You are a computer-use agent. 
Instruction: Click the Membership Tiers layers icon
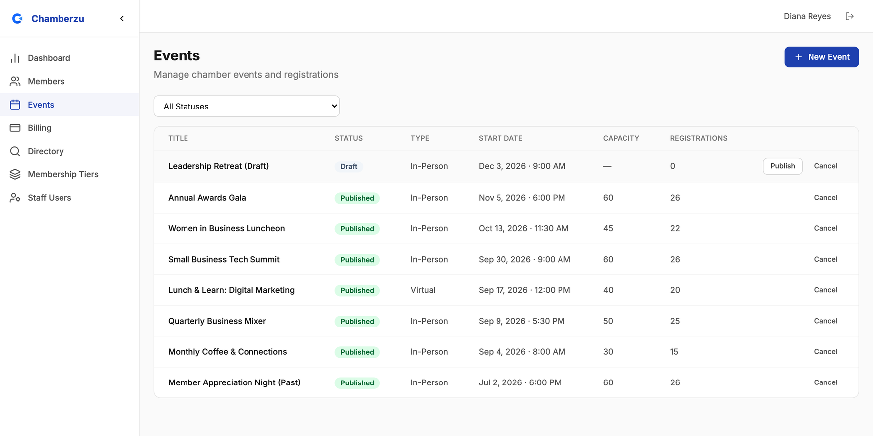pyautogui.click(x=15, y=174)
